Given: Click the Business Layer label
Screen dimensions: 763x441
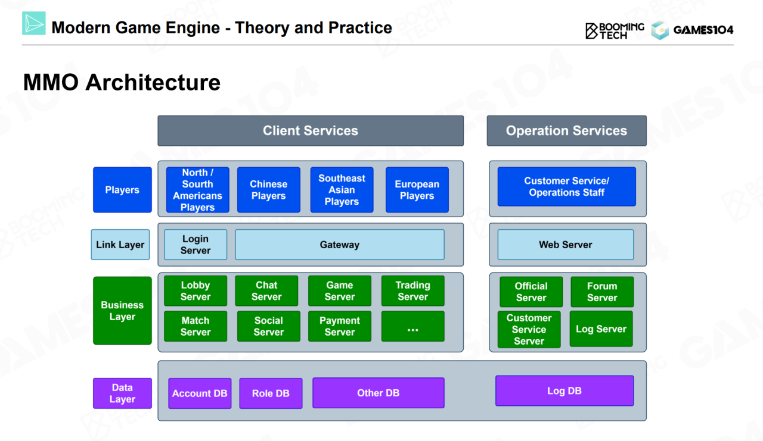Looking at the screenshot, I should pos(122,311).
